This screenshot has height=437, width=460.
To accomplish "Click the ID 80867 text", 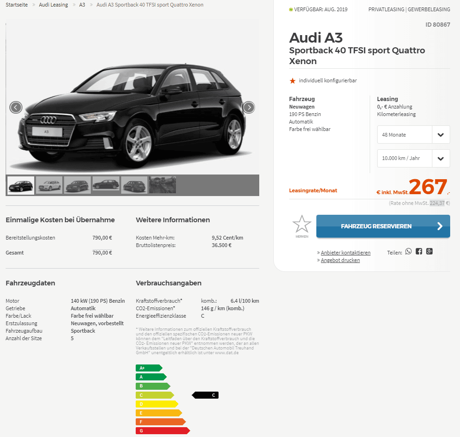I will click(x=438, y=25).
